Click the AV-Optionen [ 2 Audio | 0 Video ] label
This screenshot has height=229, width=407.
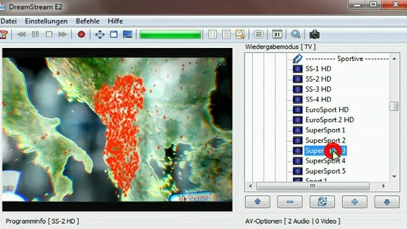(292, 221)
